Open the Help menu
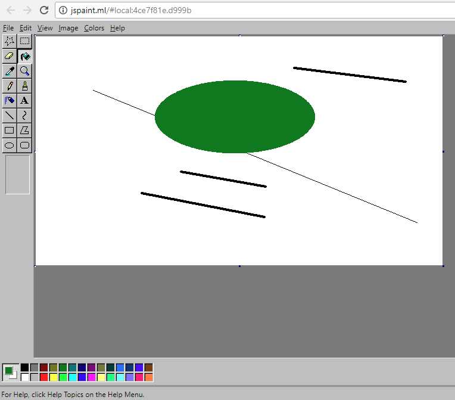This screenshot has height=400, width=455. click(x=117, y=28)
